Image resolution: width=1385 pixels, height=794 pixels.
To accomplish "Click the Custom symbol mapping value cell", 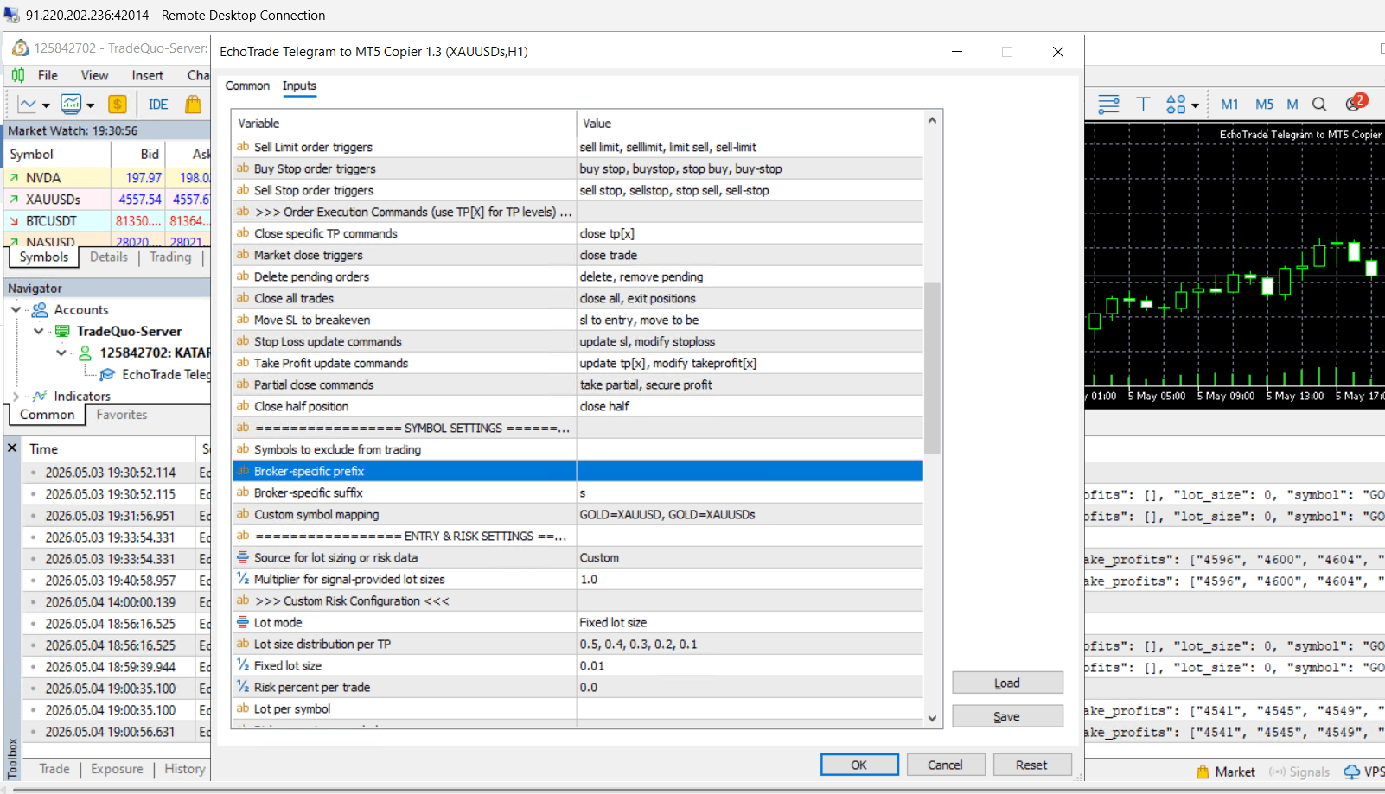I will pos(750,514).
